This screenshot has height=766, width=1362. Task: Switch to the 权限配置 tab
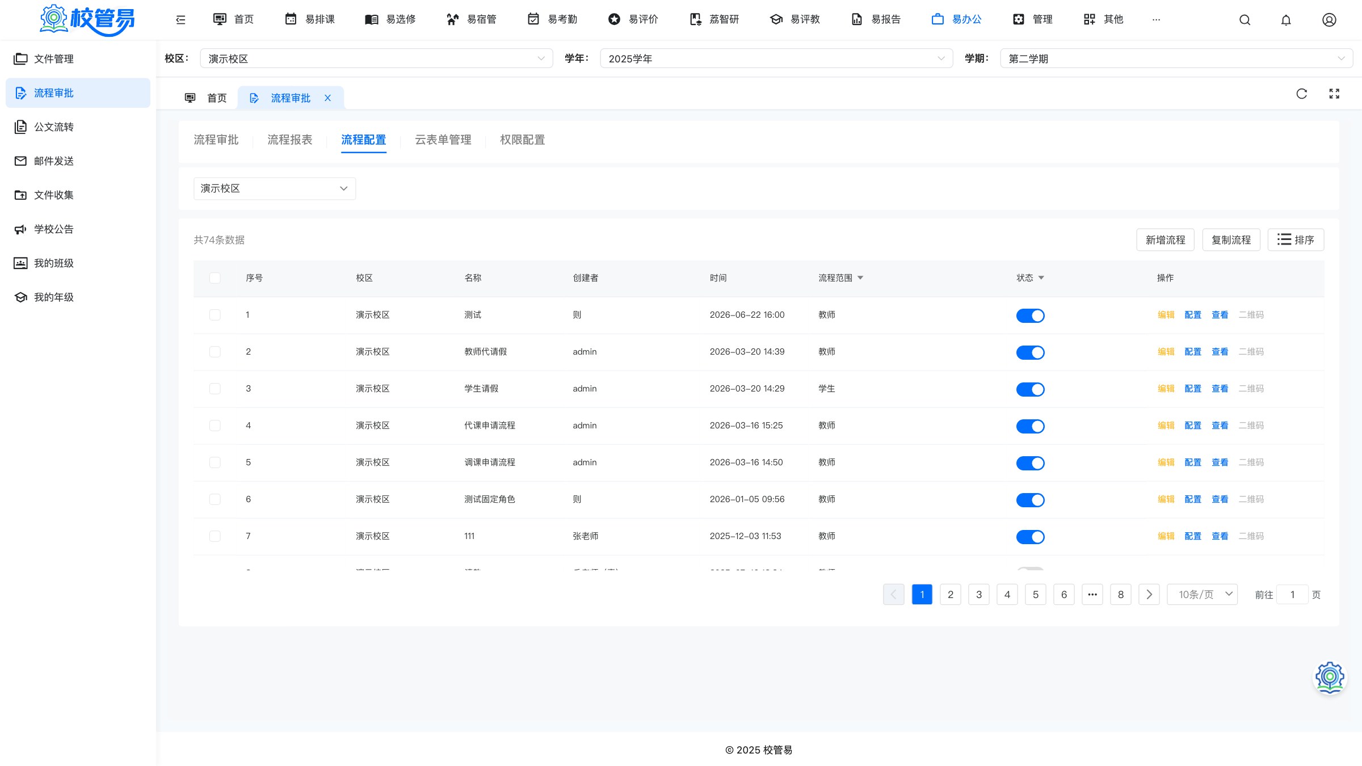[523, 140]
